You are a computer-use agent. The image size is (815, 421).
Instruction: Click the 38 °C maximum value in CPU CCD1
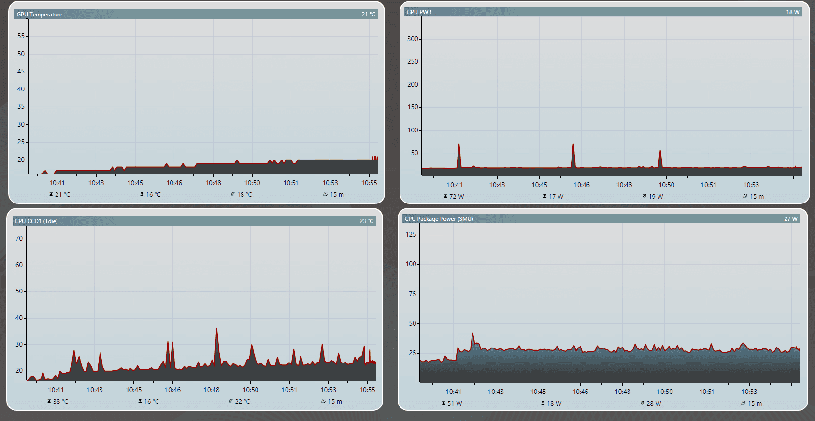click(60, 402)
